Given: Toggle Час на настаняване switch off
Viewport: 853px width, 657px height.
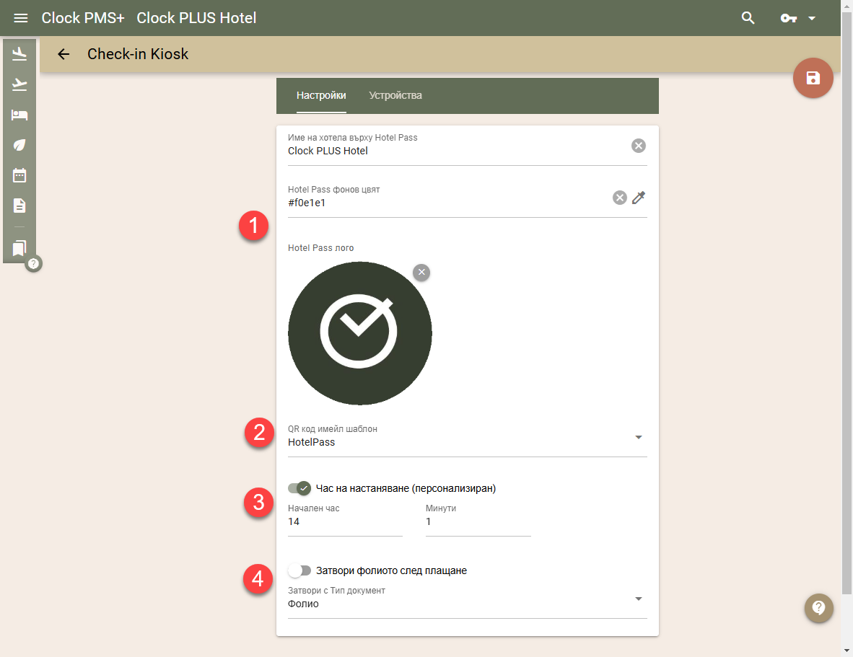Looking at the screenshot, I should [299, 488].
